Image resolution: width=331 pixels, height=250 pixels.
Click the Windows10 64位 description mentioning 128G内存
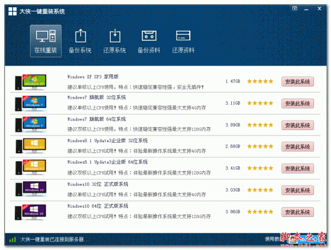pos(139,216)
